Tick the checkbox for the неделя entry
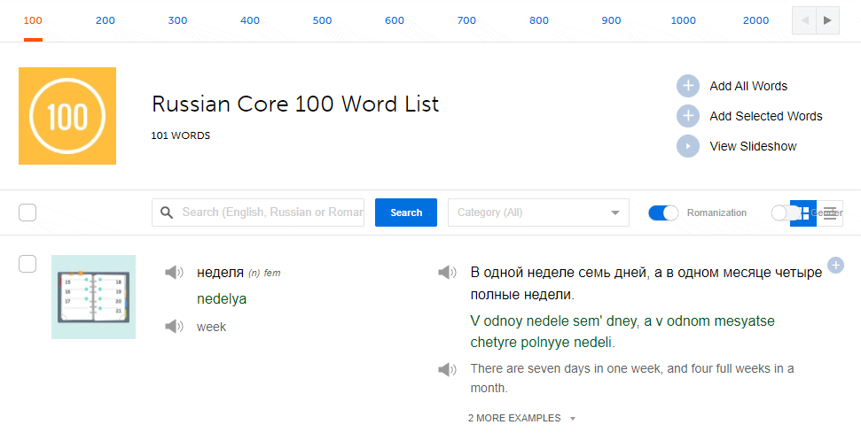This screenshot has height=448, width=861. [x=27, y=264]
